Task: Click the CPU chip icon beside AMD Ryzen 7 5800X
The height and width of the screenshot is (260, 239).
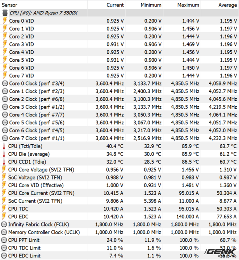Action: (5, 13)
